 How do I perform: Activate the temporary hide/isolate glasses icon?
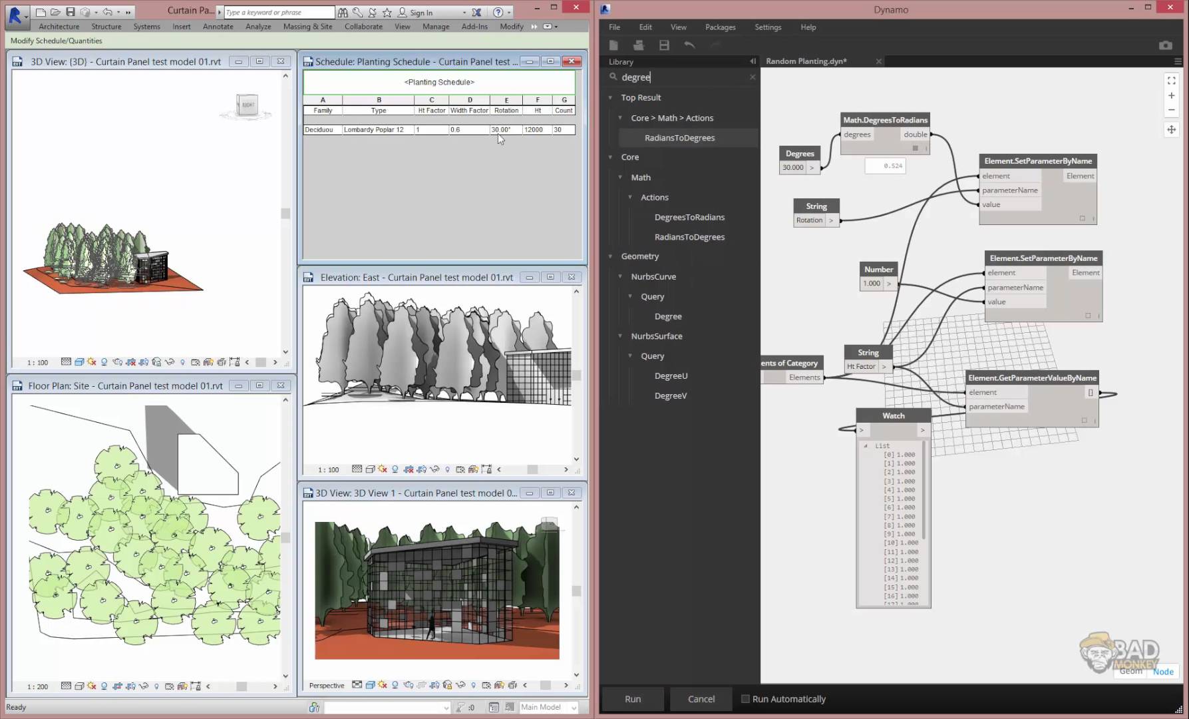coord(169,362)
